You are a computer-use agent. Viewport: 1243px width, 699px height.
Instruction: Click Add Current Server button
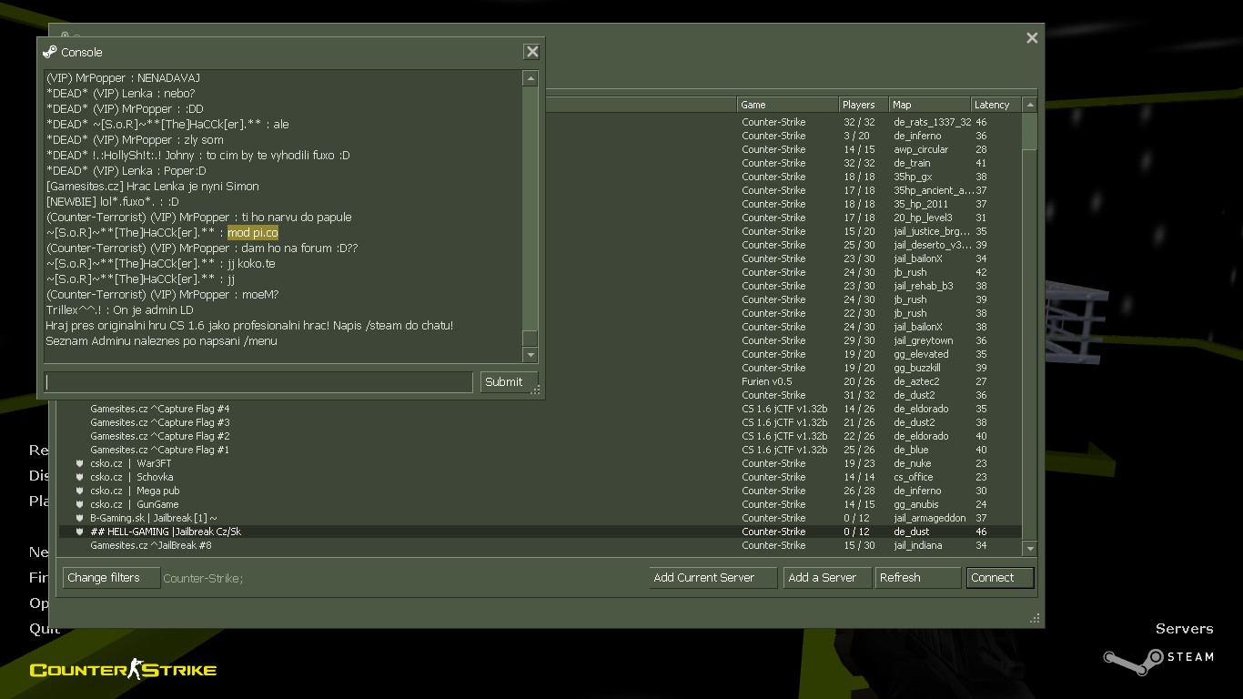(x=714, y=578)
